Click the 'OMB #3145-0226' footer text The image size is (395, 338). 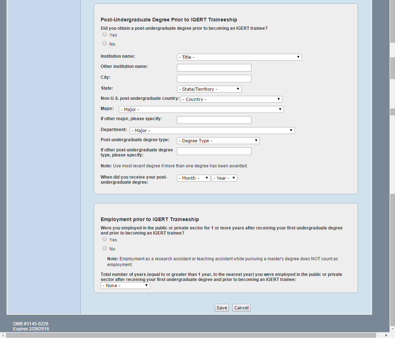(31, 323)
